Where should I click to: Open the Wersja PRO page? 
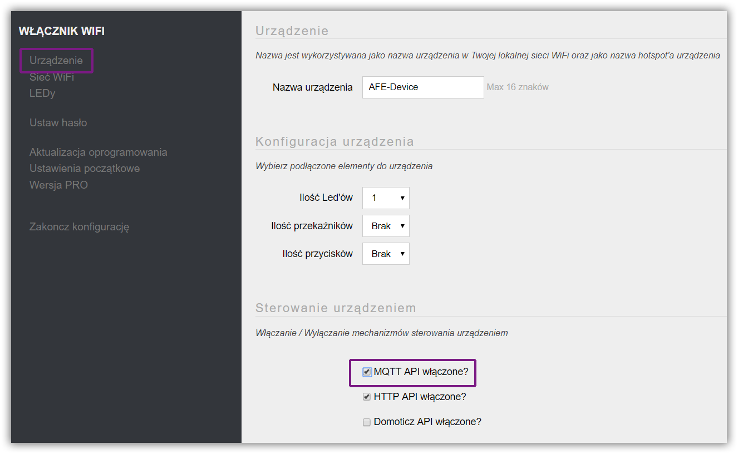tap(58, 185)
